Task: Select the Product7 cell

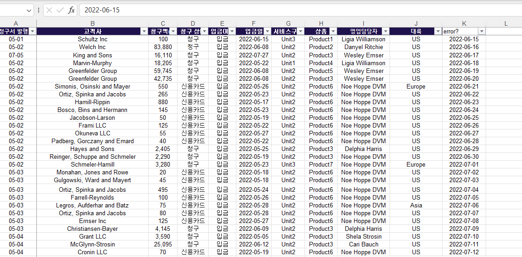Action: coord(321,164)
